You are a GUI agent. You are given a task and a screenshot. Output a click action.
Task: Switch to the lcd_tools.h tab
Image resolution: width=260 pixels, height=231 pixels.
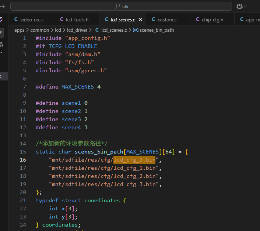pyautogui.click(x=76, y=20)
